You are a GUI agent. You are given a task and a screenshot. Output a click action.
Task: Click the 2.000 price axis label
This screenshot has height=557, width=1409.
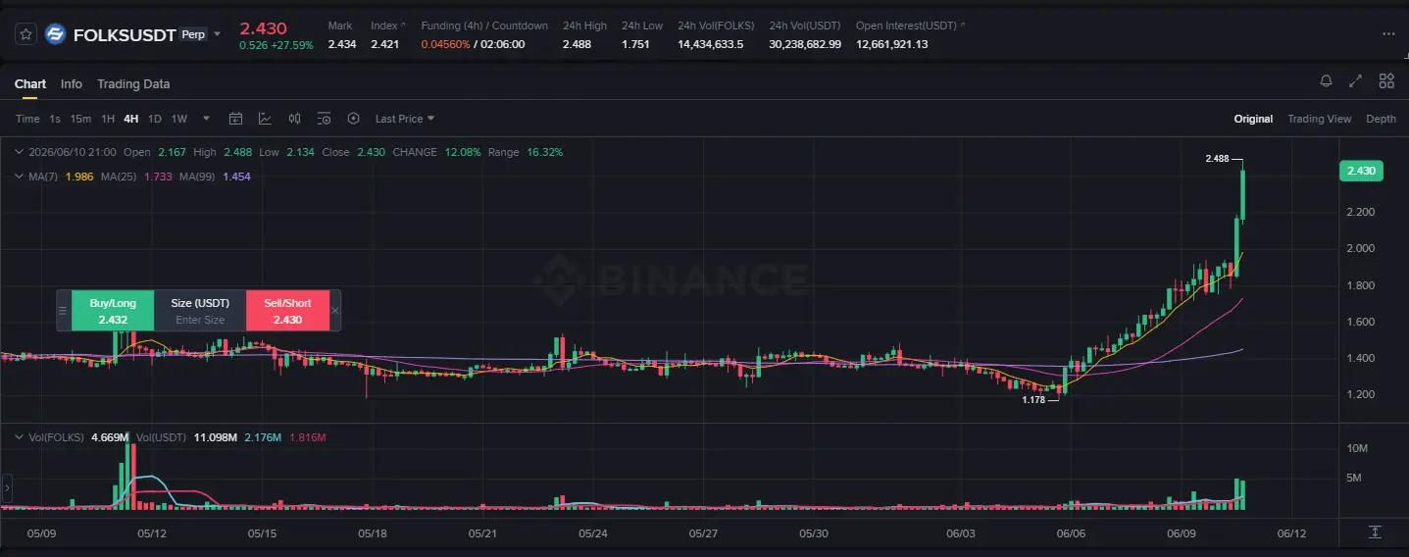point(1361,249)
